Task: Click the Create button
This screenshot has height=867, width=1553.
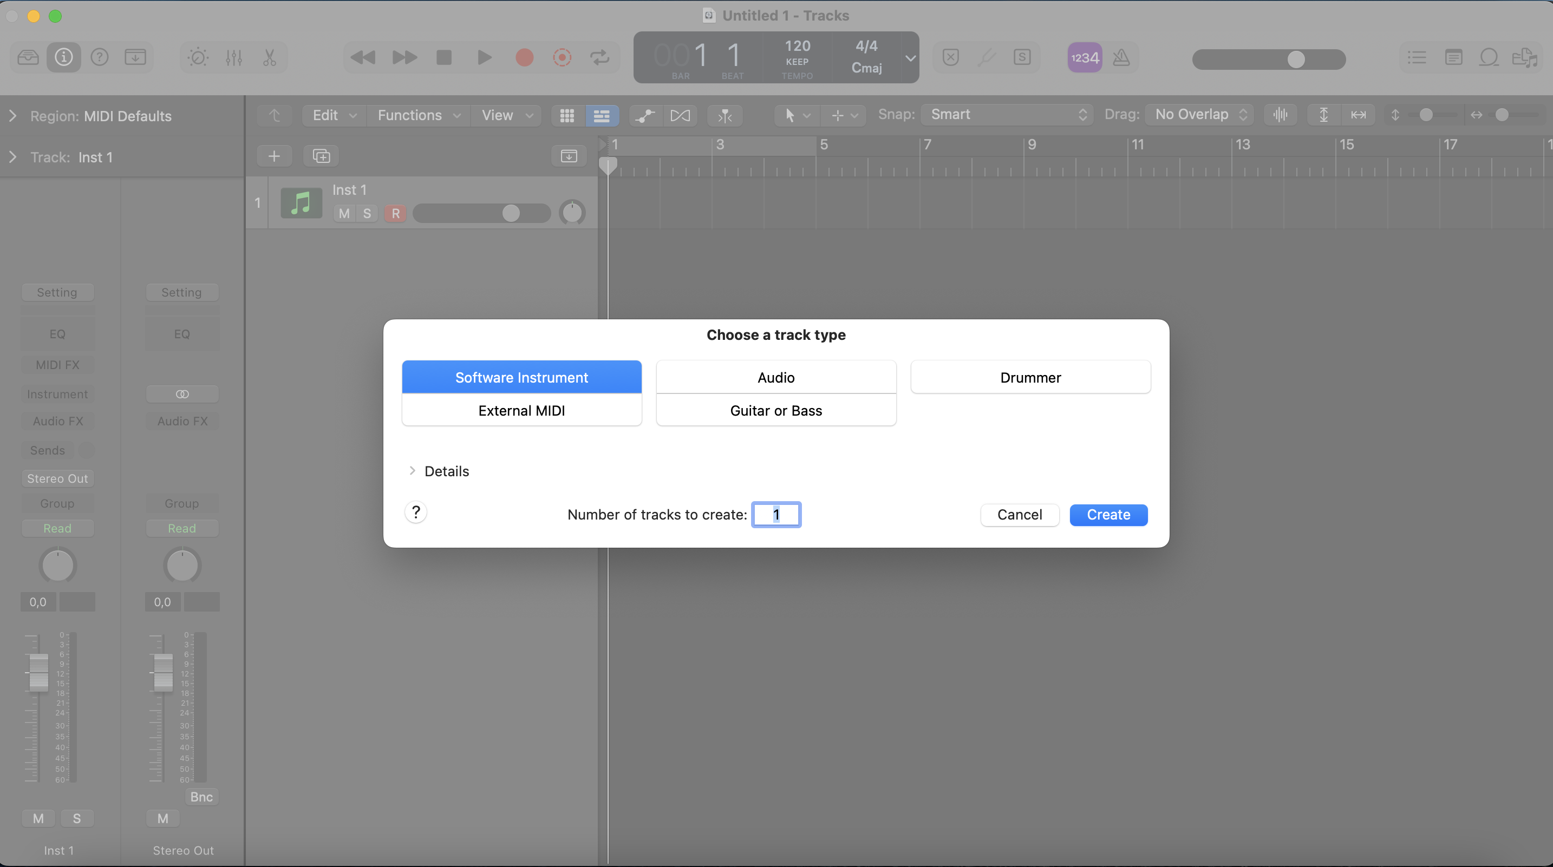Action: tap(1108, 515)
